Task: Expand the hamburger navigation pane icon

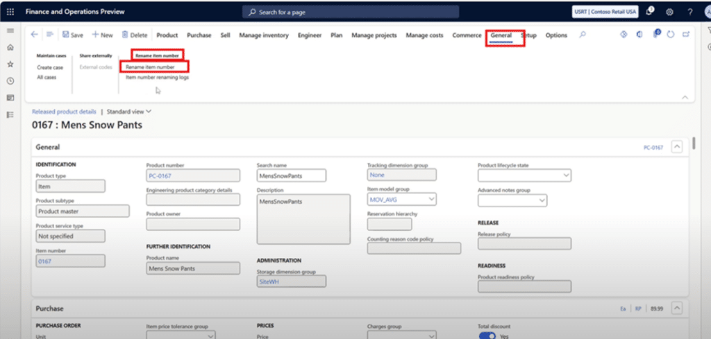Action: pos(10,31)
